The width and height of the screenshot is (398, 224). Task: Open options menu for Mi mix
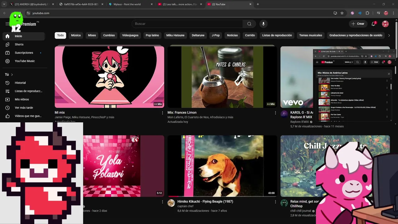click(162, 113)
